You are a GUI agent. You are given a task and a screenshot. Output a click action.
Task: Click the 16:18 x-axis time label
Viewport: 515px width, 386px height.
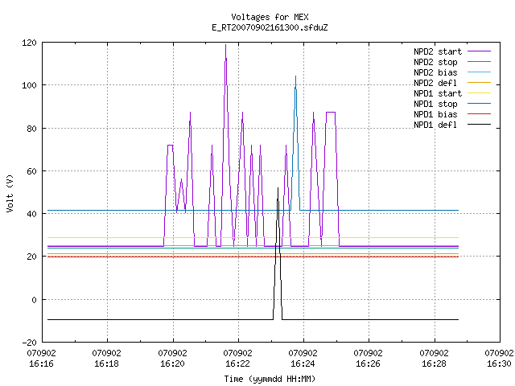click(106, 363)
